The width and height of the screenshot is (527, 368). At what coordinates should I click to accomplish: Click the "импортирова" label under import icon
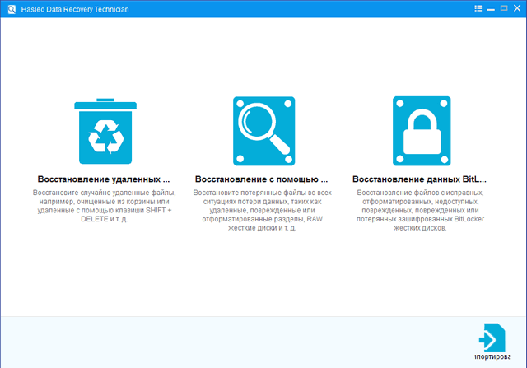(494, 358)
